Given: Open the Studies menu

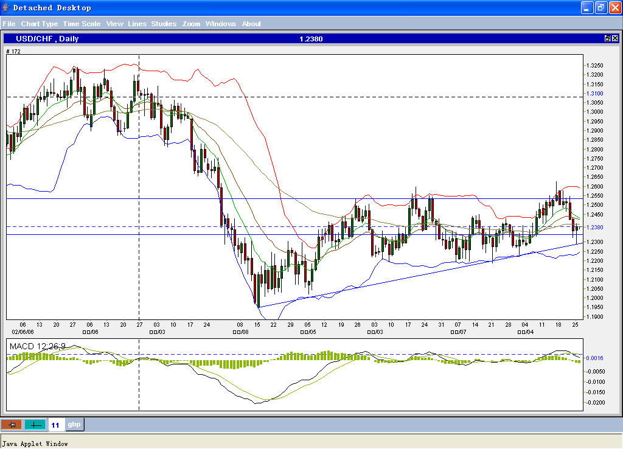Looking at the screenshot, I should (x=164, y=24).
